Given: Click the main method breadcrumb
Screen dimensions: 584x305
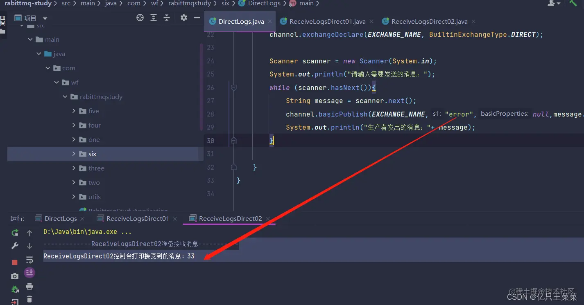Looking at the screenshot, I should tap(306, 3).
